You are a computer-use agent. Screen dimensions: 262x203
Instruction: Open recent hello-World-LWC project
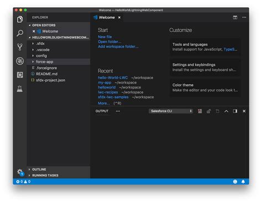(113, 77)
